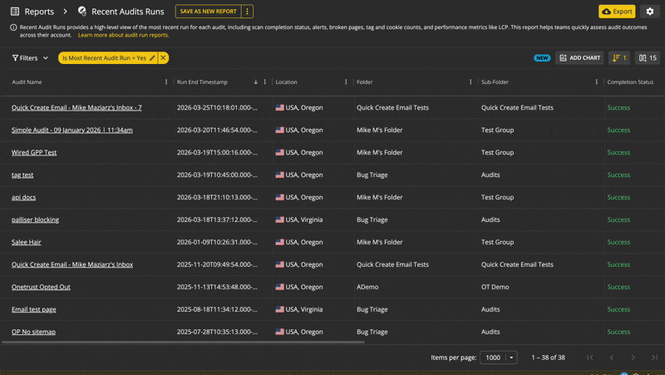Click Save As New Report button

(209, 12)
